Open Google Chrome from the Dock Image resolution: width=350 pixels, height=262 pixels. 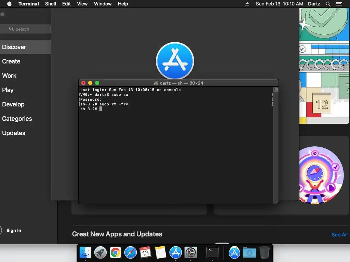[x=116, y=253]
